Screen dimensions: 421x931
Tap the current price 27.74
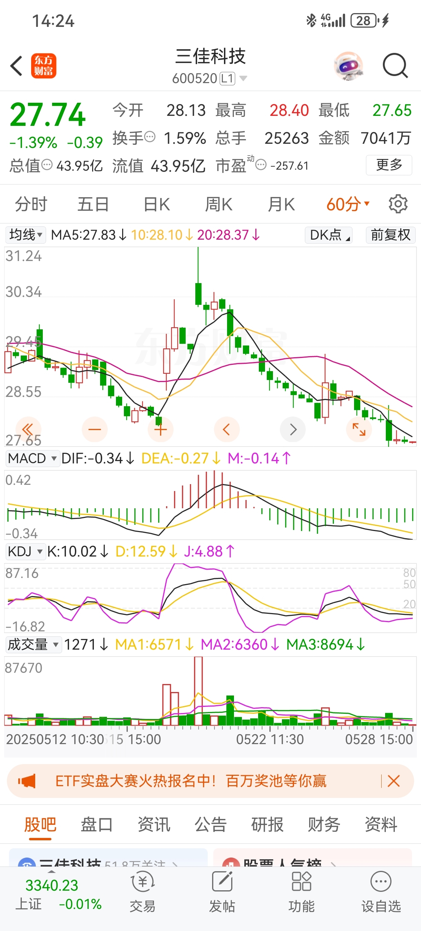click(x=47, y=115)
